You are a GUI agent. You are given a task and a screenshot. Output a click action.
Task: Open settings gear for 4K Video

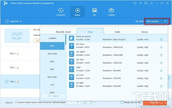pyautogui.click(x=161, y=47)
